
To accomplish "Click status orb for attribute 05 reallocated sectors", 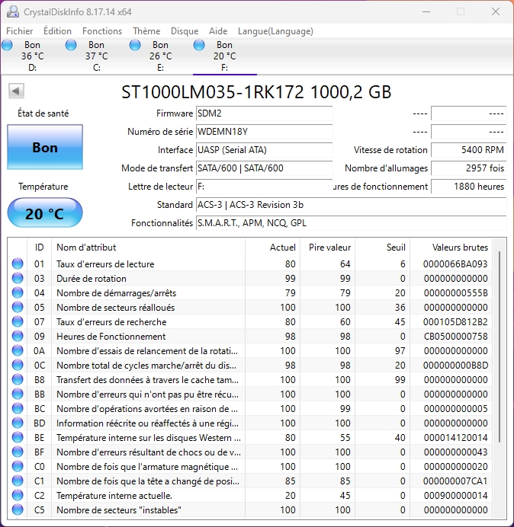I will pos(18,308).
